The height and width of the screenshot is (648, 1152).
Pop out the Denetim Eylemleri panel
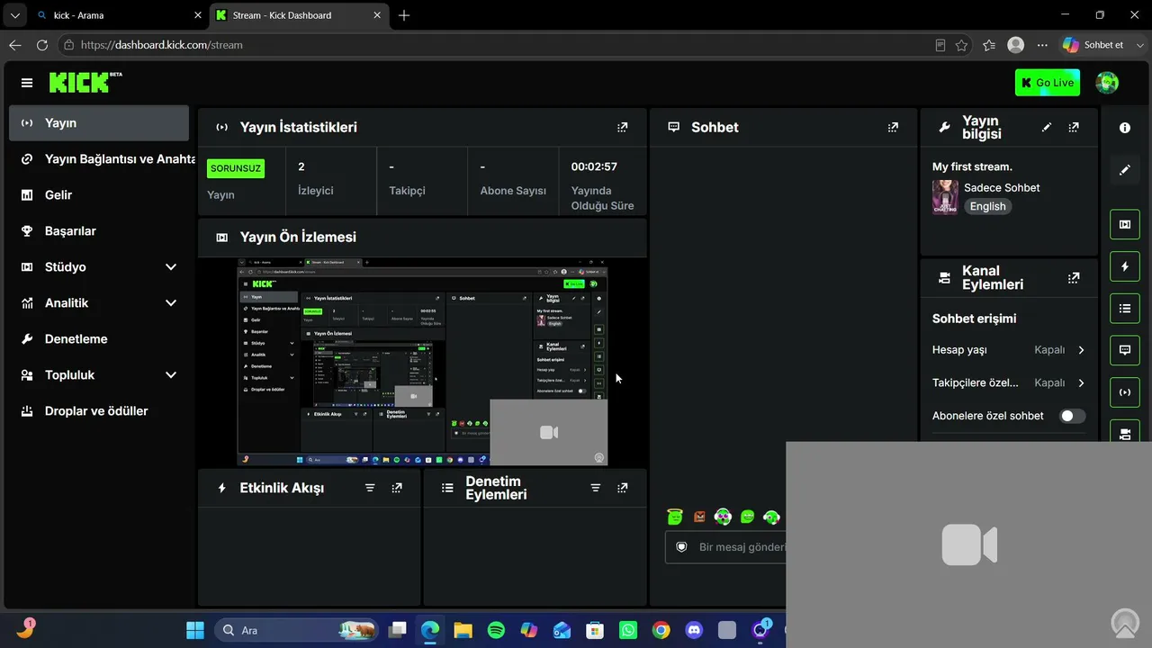[x=622, y=488]
